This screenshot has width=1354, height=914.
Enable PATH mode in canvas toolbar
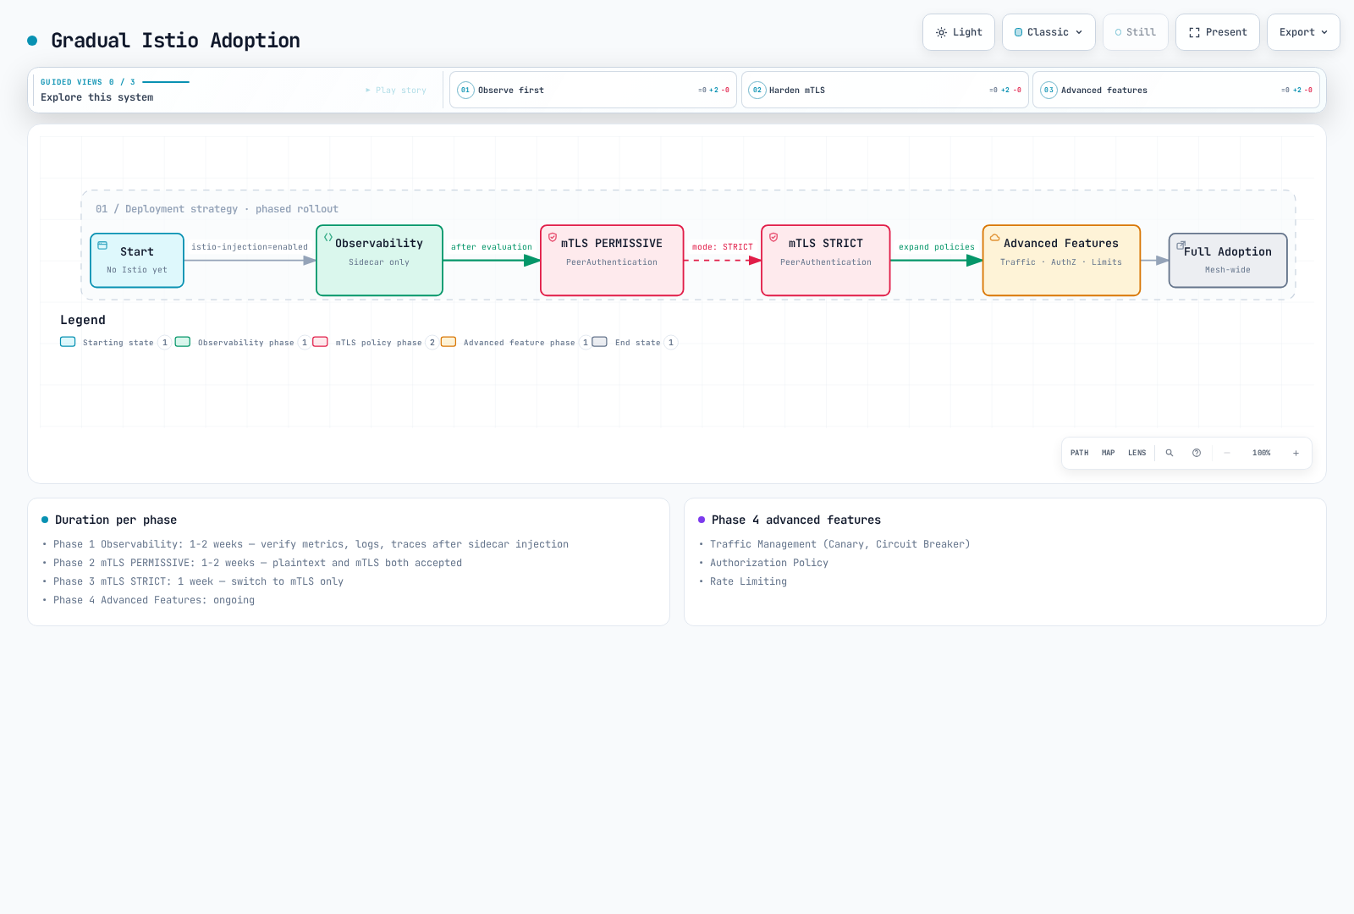1079,453
